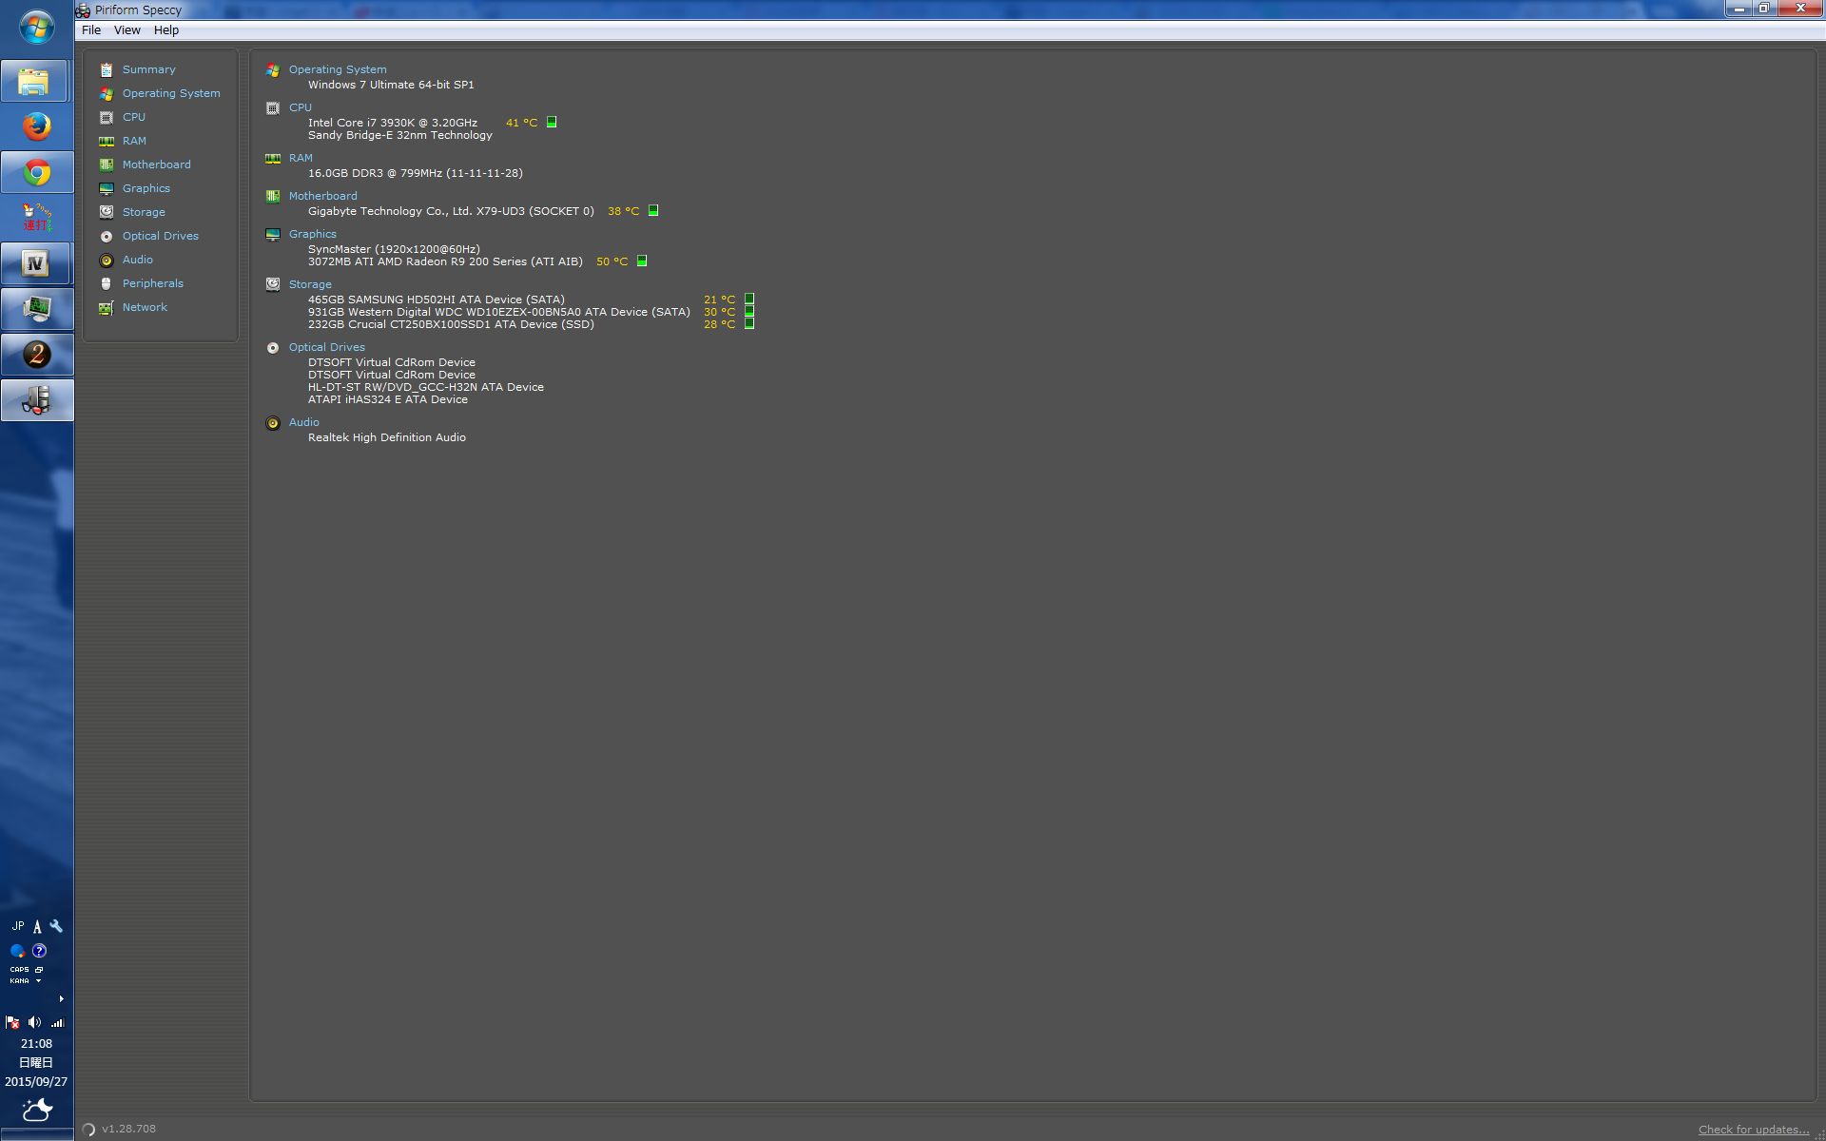Click the Check for updates link
Screen dimensions: 1826x1141
[x=1754, y=1130]
